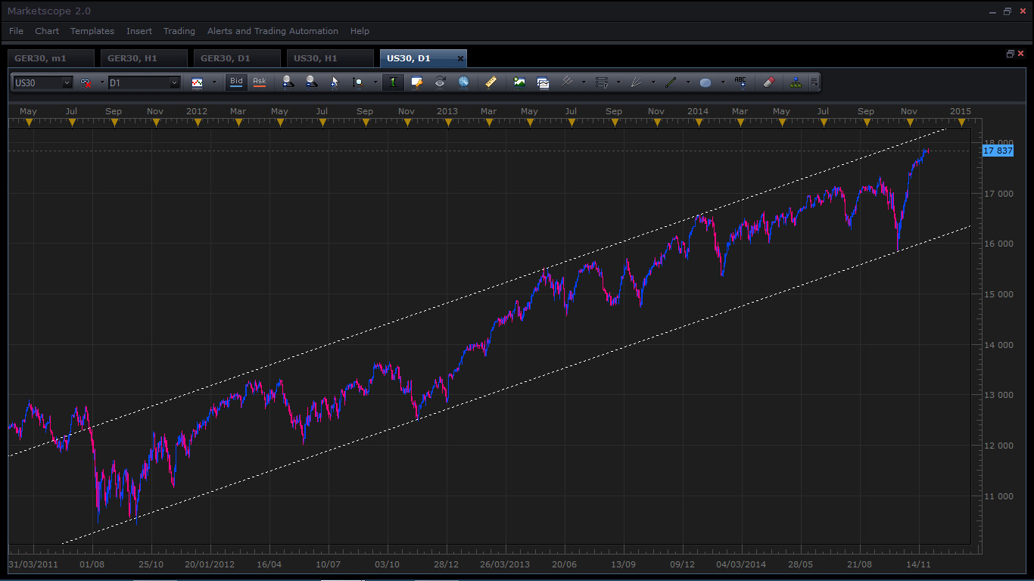Expand the fan tool dropdown arrow
Screen dimensions: 1034x581
pos(653,82)
